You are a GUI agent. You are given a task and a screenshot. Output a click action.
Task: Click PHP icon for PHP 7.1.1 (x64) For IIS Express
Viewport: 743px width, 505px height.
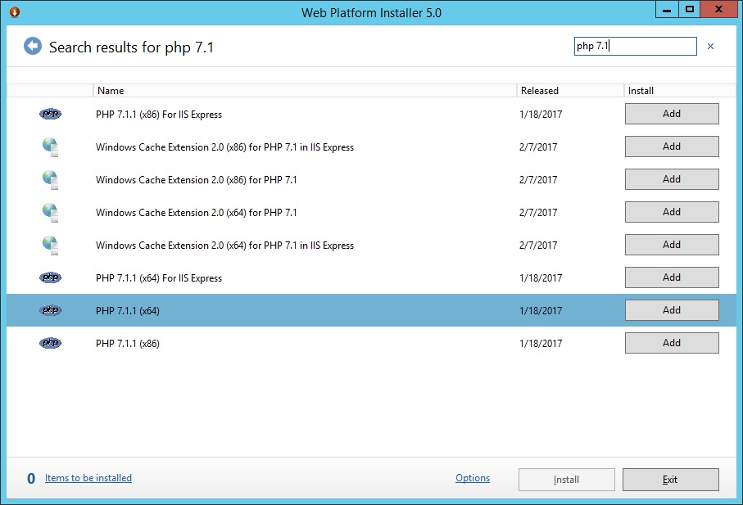pos(50,277)
